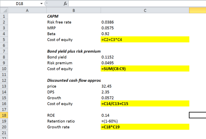Click the Select All corner triangle

tap(4, 10)
